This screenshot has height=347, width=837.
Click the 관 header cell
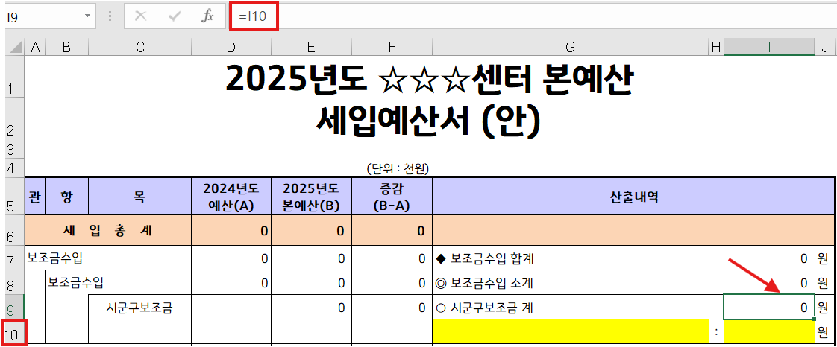pos(35,197)
